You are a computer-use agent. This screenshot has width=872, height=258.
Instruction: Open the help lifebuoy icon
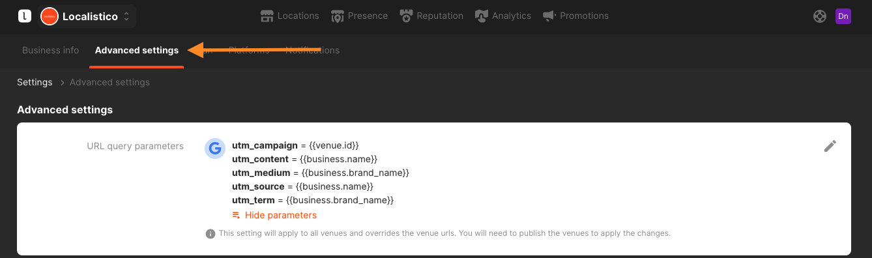click(820, 16)
